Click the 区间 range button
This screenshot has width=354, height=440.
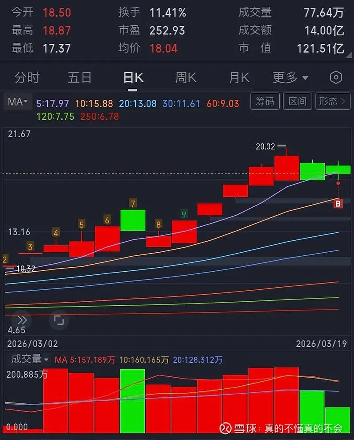coord(297,102)
